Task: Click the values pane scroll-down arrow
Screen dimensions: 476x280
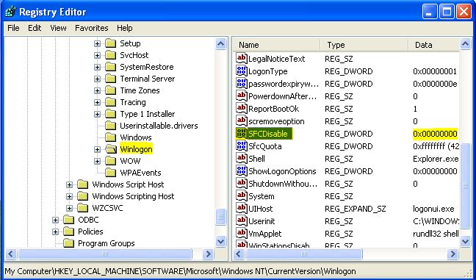Action: click(466, 242)
